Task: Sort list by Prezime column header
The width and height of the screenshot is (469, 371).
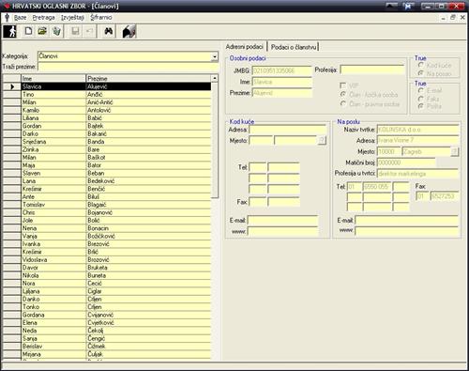Action: coord(148,78)
